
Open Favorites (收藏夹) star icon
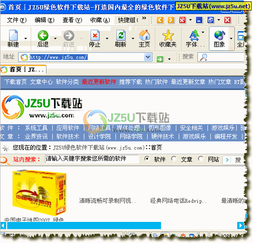(x=168, y=35)
